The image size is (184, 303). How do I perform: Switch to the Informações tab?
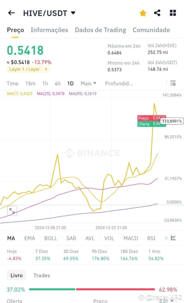[x=49, y=30]
